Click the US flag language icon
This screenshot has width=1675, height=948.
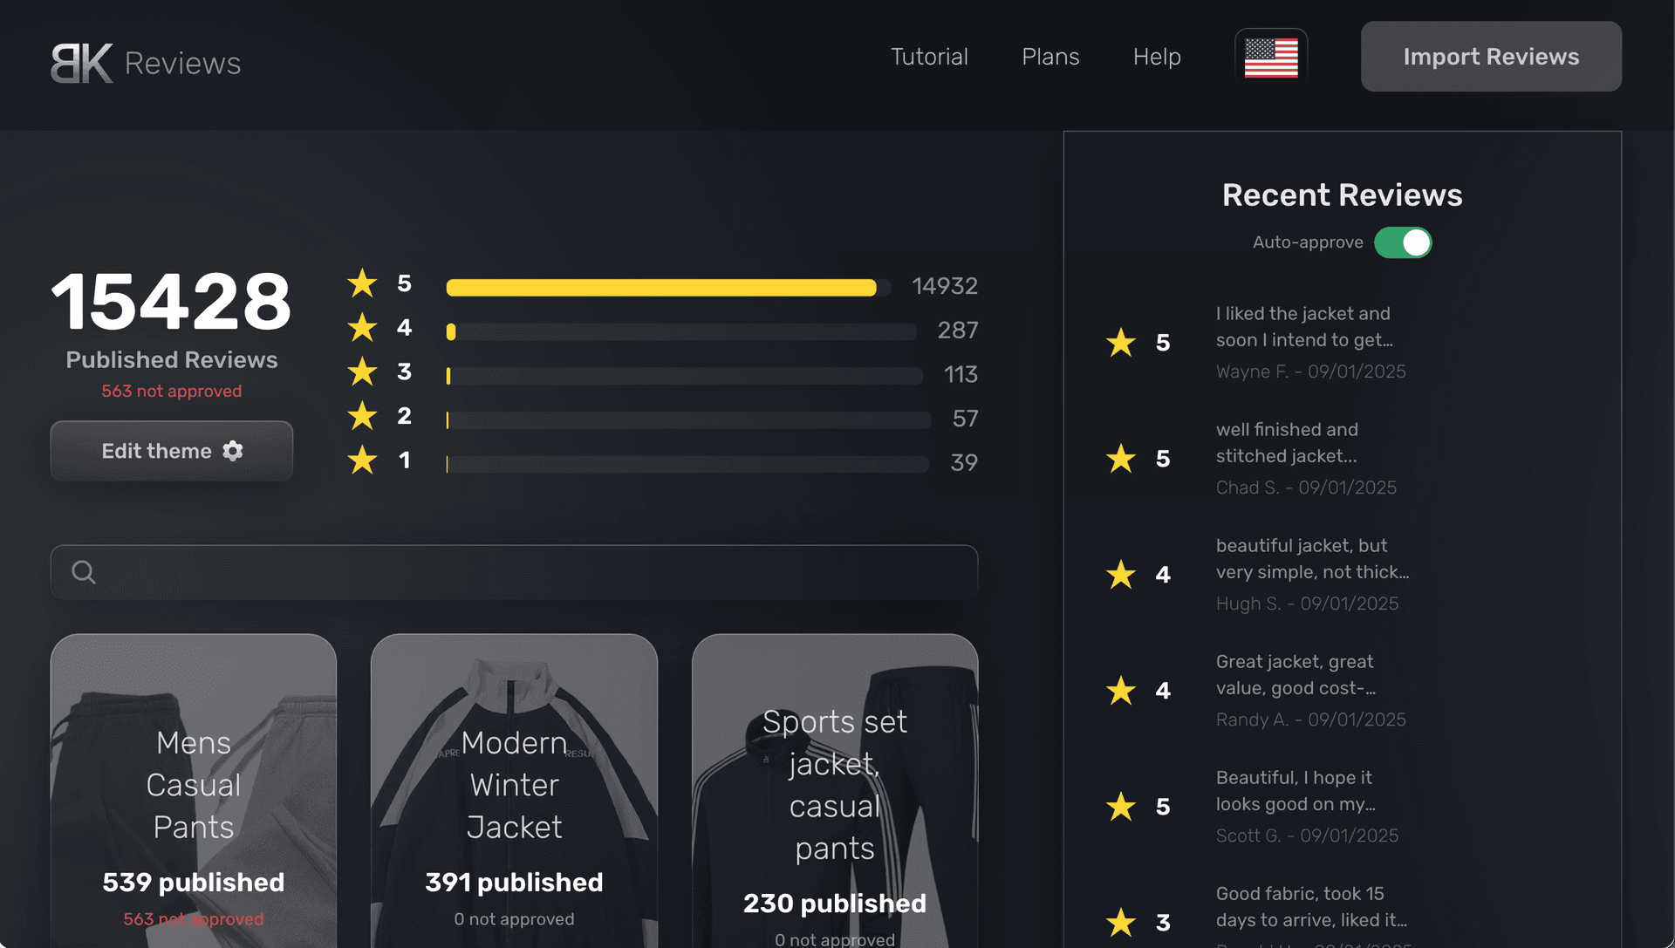click(x=1271, y=55)
